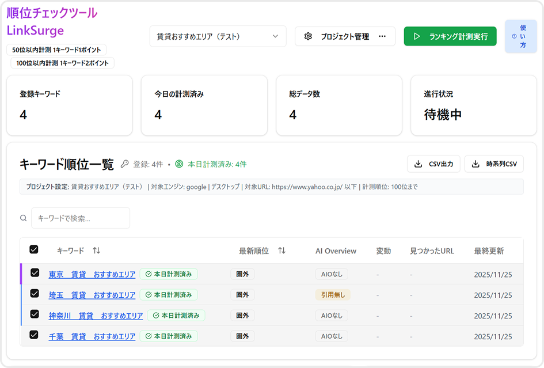Toggle the select-all checkbox in table header

tap(34, 249)
